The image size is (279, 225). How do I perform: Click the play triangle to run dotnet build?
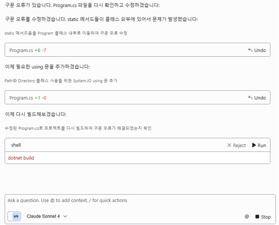point(254,145)
